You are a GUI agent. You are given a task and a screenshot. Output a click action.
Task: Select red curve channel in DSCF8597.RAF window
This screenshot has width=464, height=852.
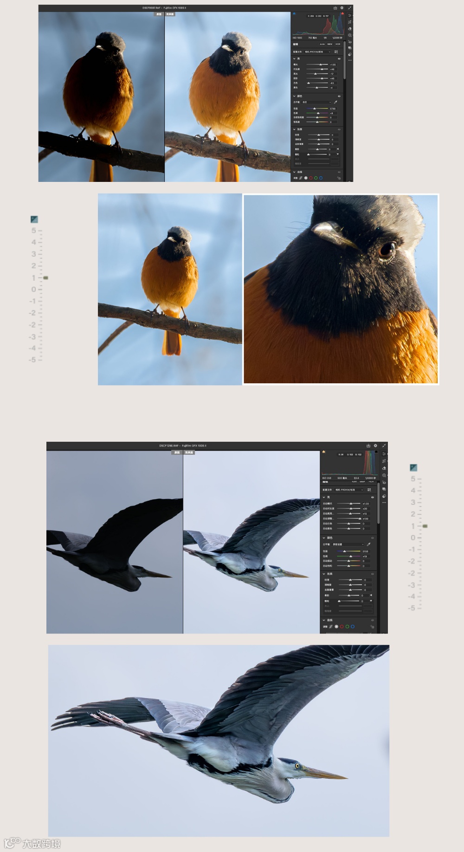[x=311, y=178]
